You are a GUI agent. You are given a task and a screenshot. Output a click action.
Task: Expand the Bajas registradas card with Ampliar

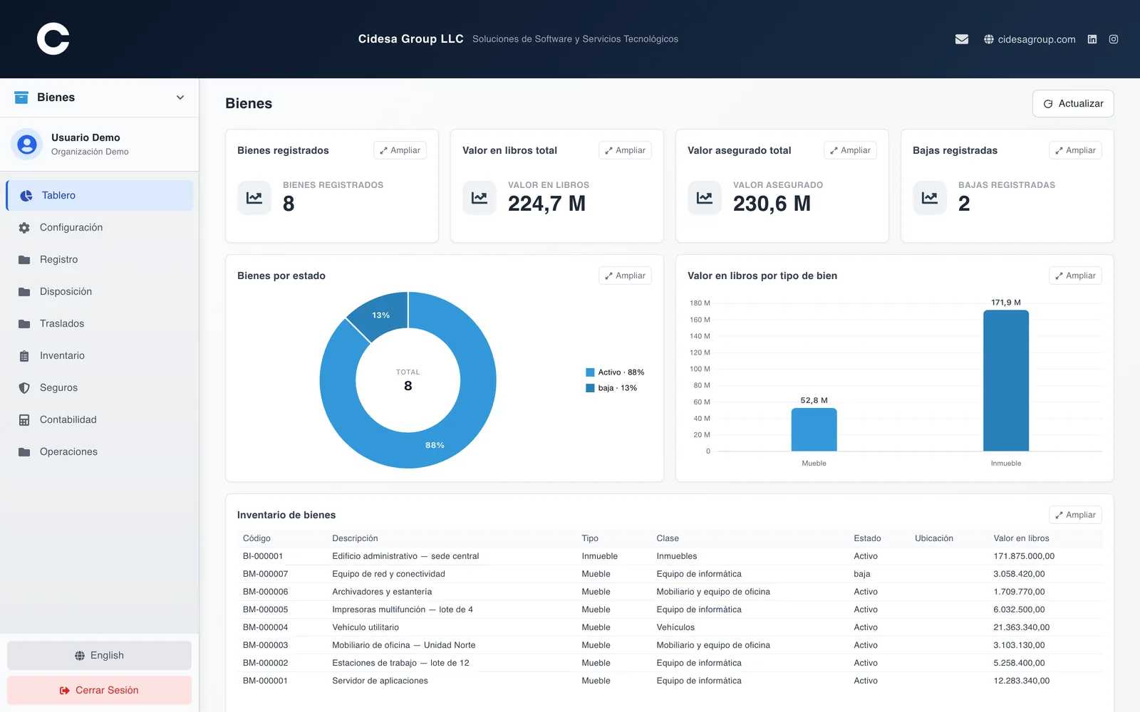tap(1075, 150)
